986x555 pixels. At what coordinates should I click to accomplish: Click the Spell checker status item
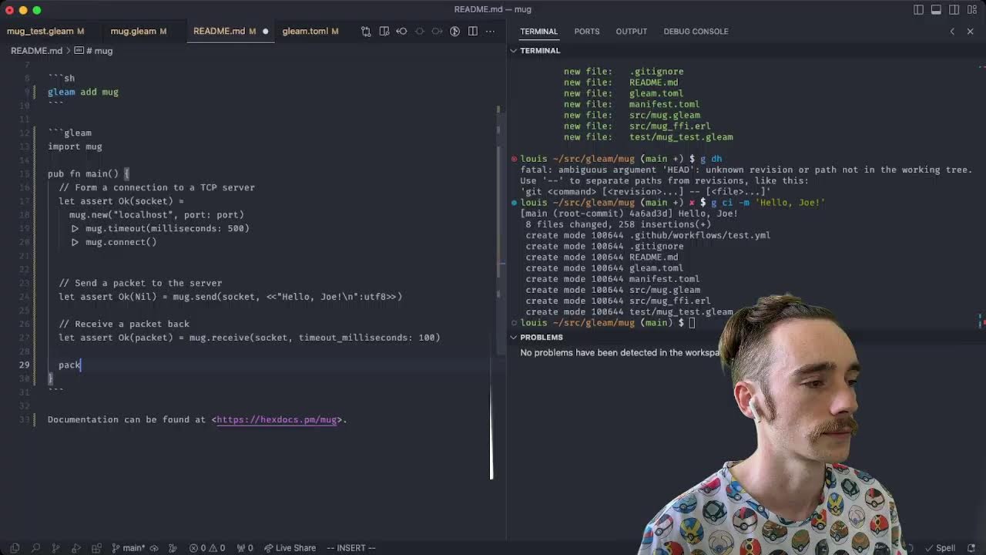[x=939, y=548]
